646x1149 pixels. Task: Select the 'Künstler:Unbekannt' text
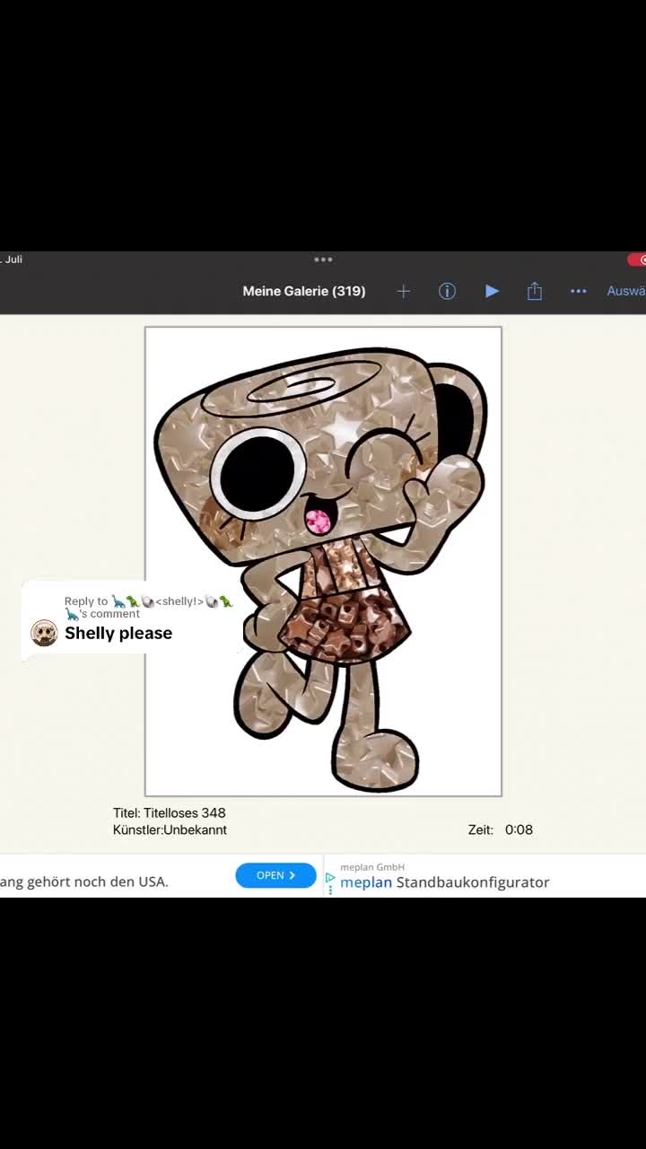[170, 830]
